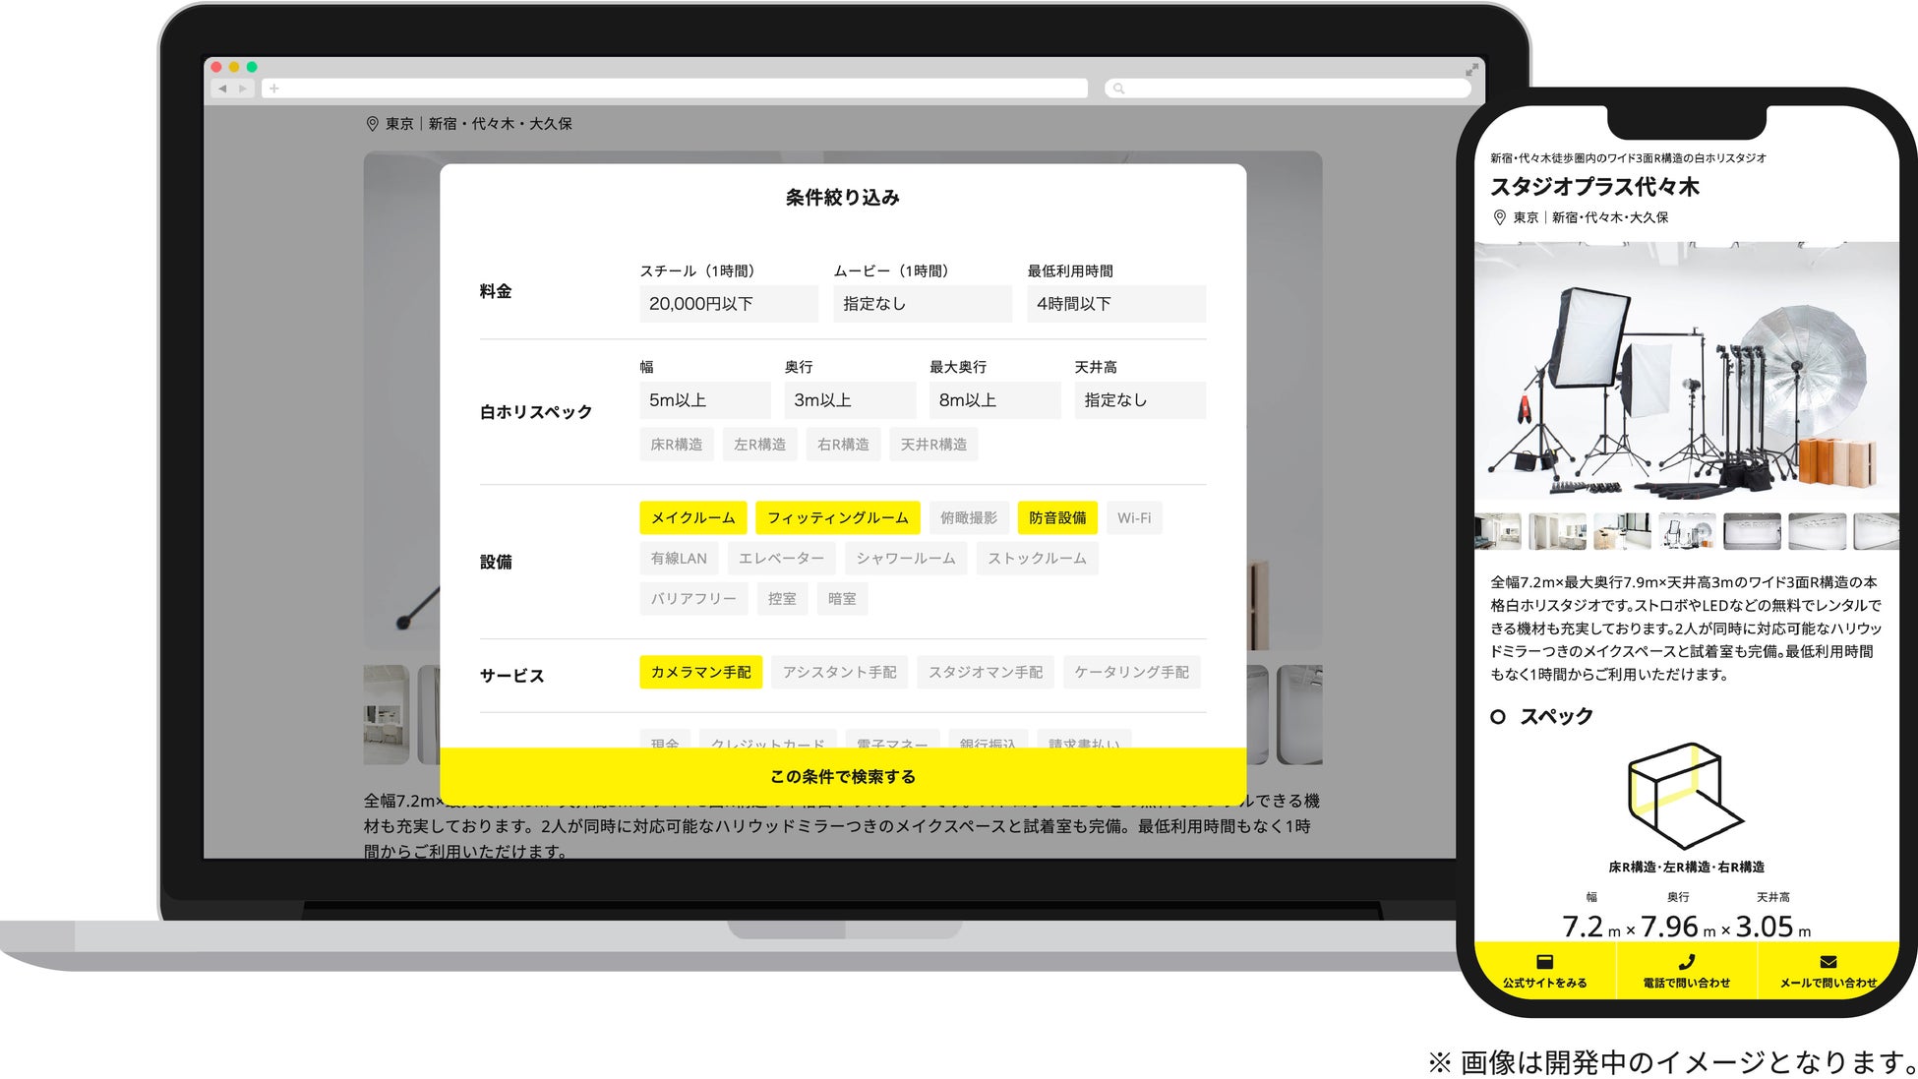Click the Tokyo location pin icon
This screenshot has width=1918, height=1079.
[372, 124]
